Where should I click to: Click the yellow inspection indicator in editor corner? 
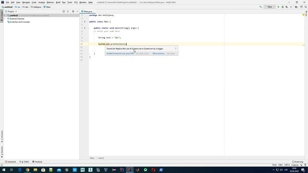click(x=303, y=15)
